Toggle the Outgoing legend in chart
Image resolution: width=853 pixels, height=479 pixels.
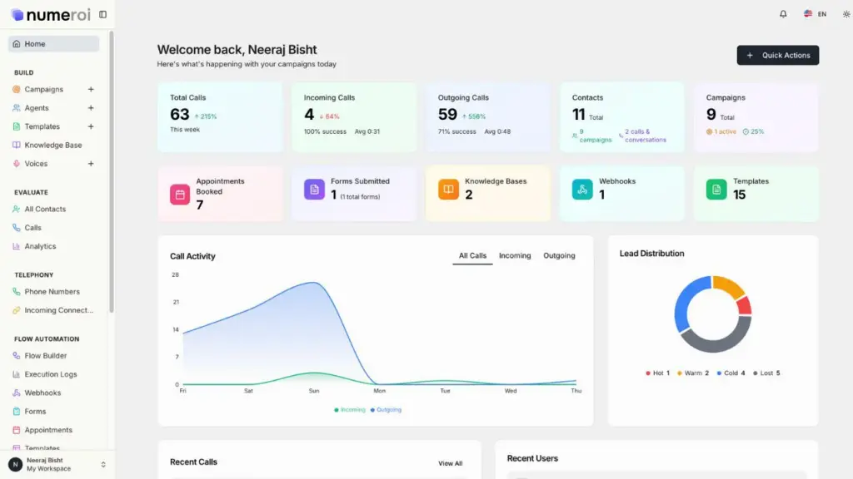(x=386, y=410)
